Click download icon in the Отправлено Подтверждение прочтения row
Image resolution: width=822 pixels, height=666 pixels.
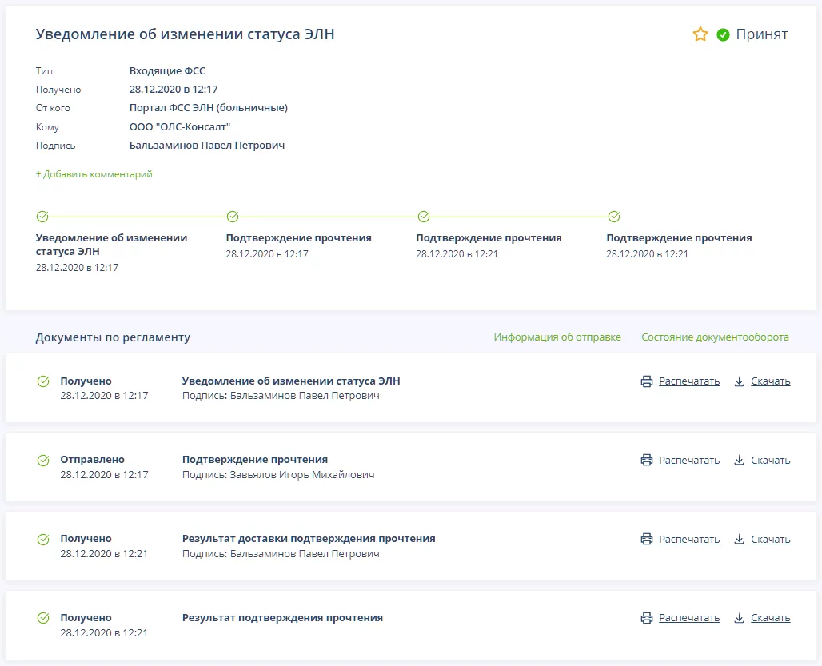pos(740,461)
